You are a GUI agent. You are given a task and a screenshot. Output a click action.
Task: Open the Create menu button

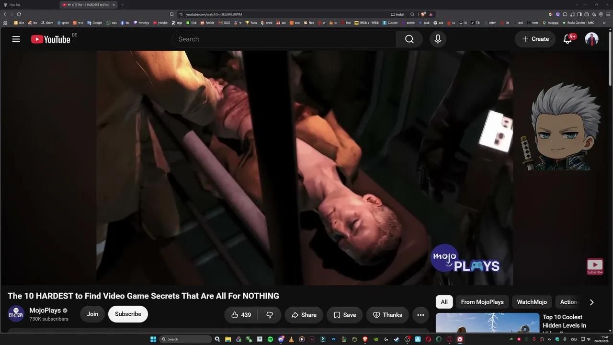[535, 39]
